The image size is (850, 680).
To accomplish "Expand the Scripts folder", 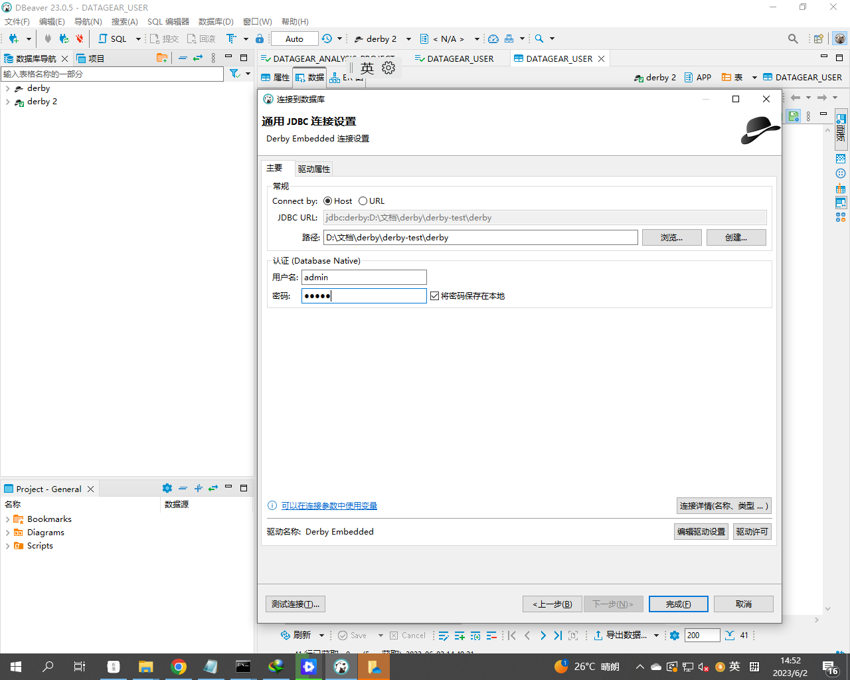I will 7,546.
